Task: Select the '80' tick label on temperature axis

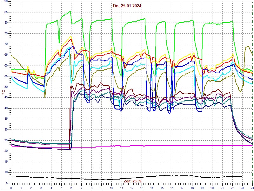Action: tap(6, 23)
